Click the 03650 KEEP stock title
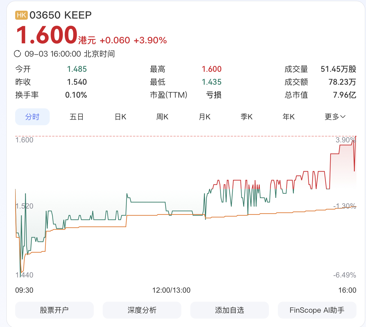This screenshot has width=366, height=327. click(61, 15)
